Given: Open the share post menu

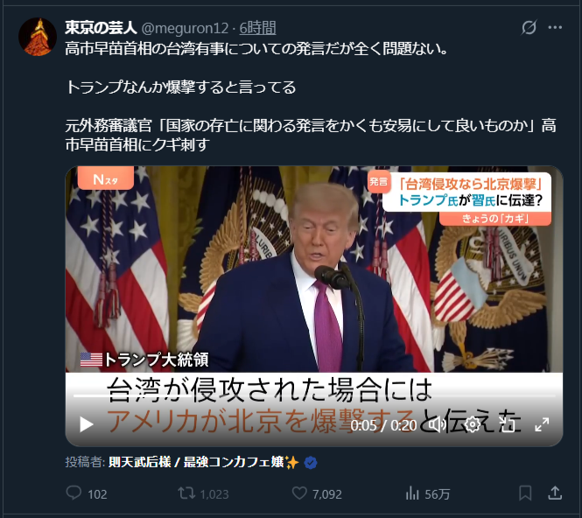Looking at the screenshot, I should click(555, 493).
